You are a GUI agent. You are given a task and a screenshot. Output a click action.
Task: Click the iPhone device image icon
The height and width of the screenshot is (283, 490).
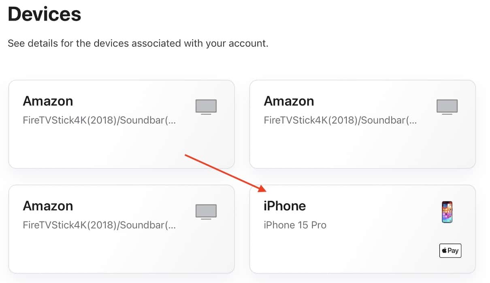[447, 212]
